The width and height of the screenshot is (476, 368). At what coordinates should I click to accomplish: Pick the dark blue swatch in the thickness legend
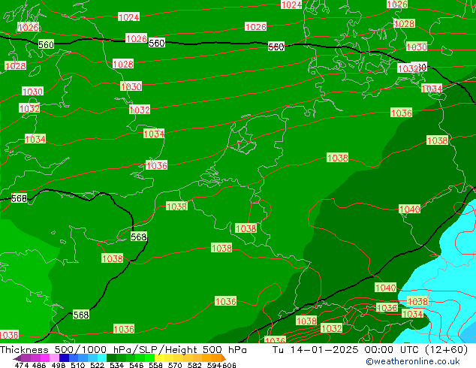pyautogui.click(x=64, y=357)
